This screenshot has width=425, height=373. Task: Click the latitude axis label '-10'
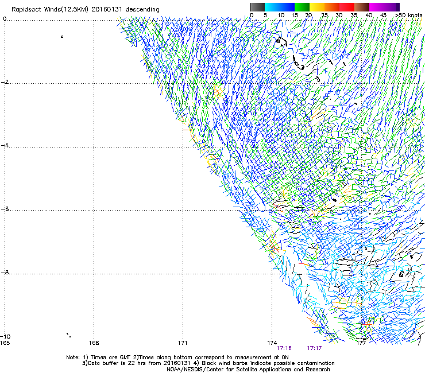tap(5, 336)
